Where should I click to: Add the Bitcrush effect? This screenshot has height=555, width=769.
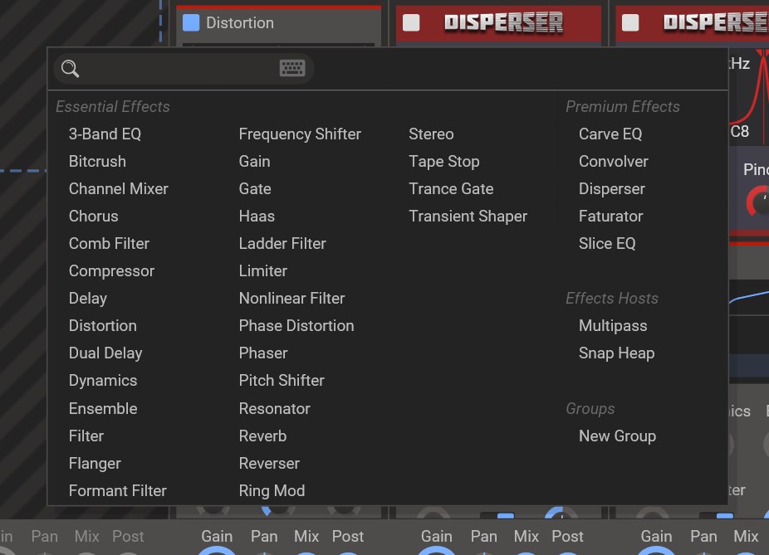click(97, 161)
